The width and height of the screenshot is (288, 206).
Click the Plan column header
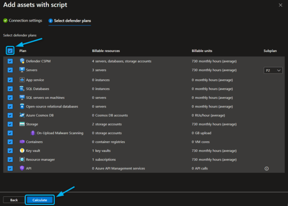tap(23, 51)
